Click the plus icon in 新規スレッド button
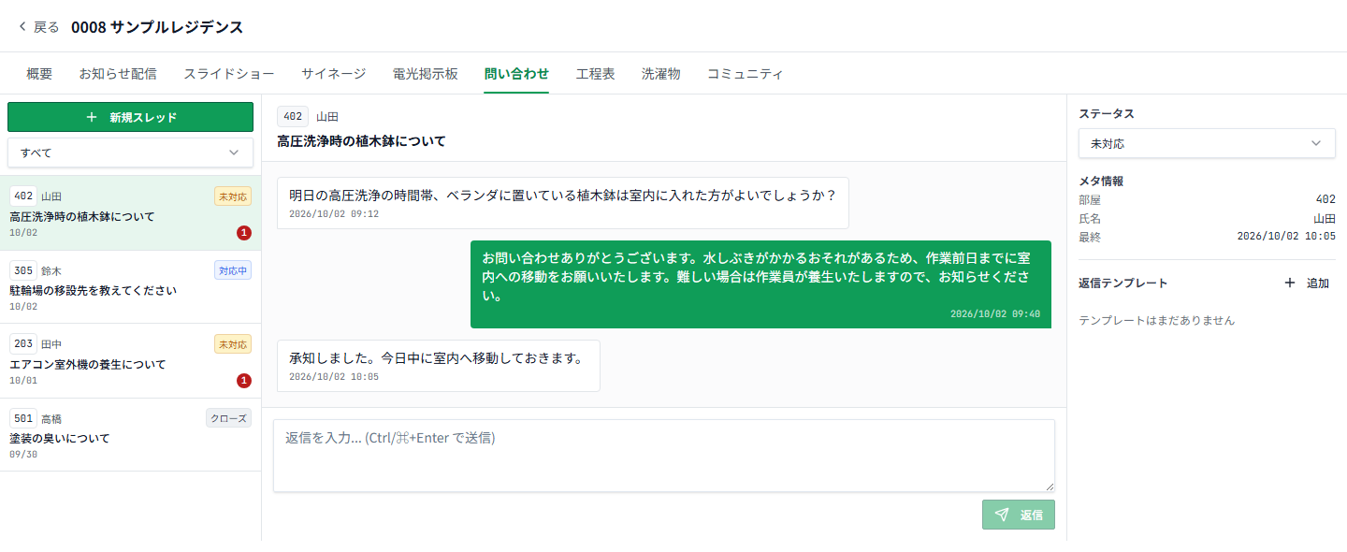Screen dimensions: 1347x552 pyautogui.click(x=92, y=117)
